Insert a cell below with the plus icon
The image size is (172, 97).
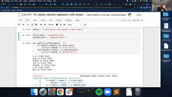click(x=23, y=25)
